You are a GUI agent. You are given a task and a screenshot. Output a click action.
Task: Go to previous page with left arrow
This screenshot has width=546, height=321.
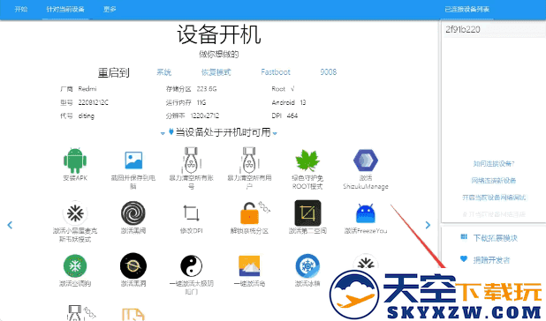[x=10, y=225]
